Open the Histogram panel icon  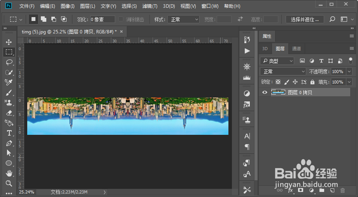[x=247, y=78]
